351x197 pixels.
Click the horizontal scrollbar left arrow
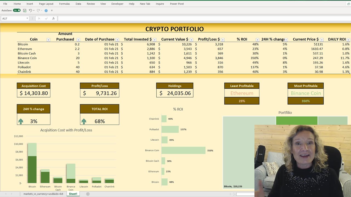coord(235,194)
